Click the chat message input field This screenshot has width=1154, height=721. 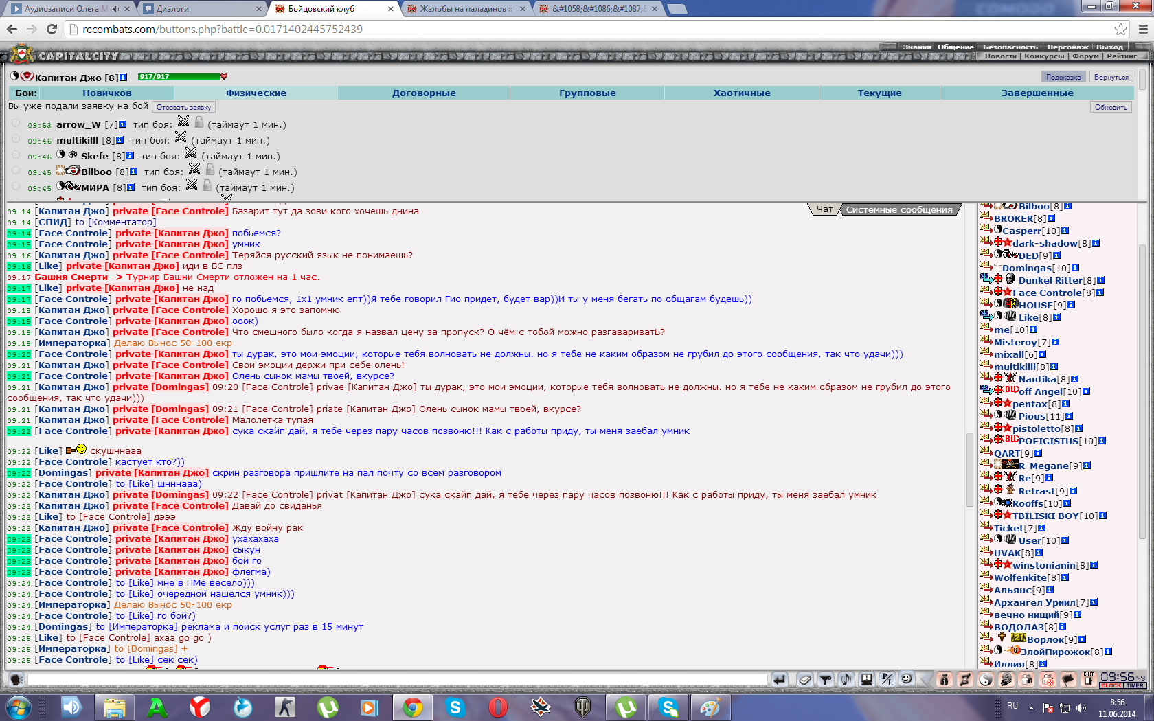(x=397, y=679)
